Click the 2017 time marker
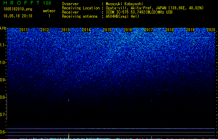Viewport: 218px width, 139px height. (149, 30)
